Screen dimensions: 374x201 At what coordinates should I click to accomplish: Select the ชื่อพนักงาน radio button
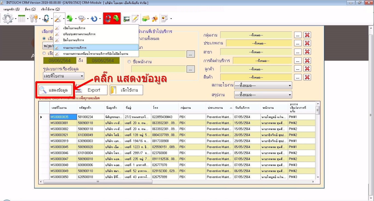pyautogui.click(x=129, y=62)
